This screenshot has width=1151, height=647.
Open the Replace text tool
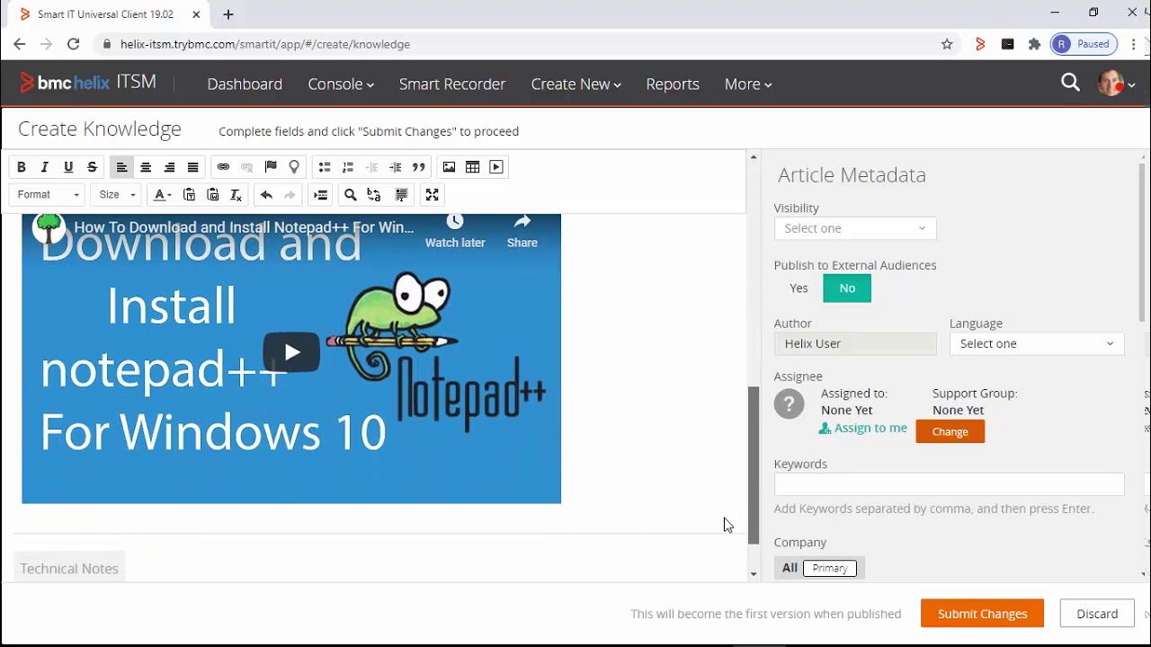(x=374, y=195)
